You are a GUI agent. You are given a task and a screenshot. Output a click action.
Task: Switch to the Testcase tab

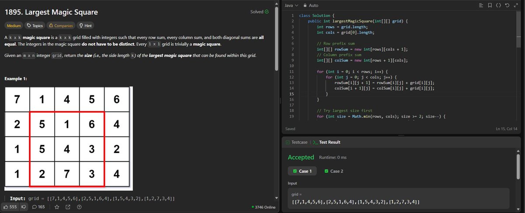297,142
